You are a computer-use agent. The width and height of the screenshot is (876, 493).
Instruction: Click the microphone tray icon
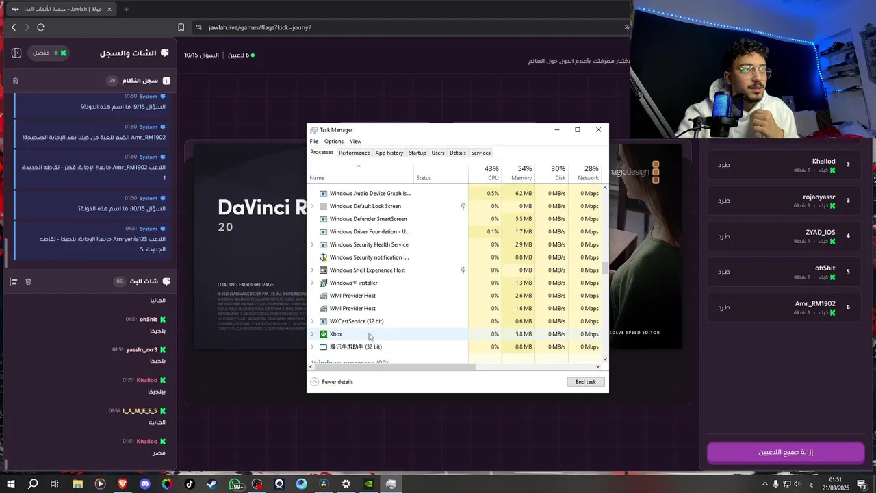[775, 483]
